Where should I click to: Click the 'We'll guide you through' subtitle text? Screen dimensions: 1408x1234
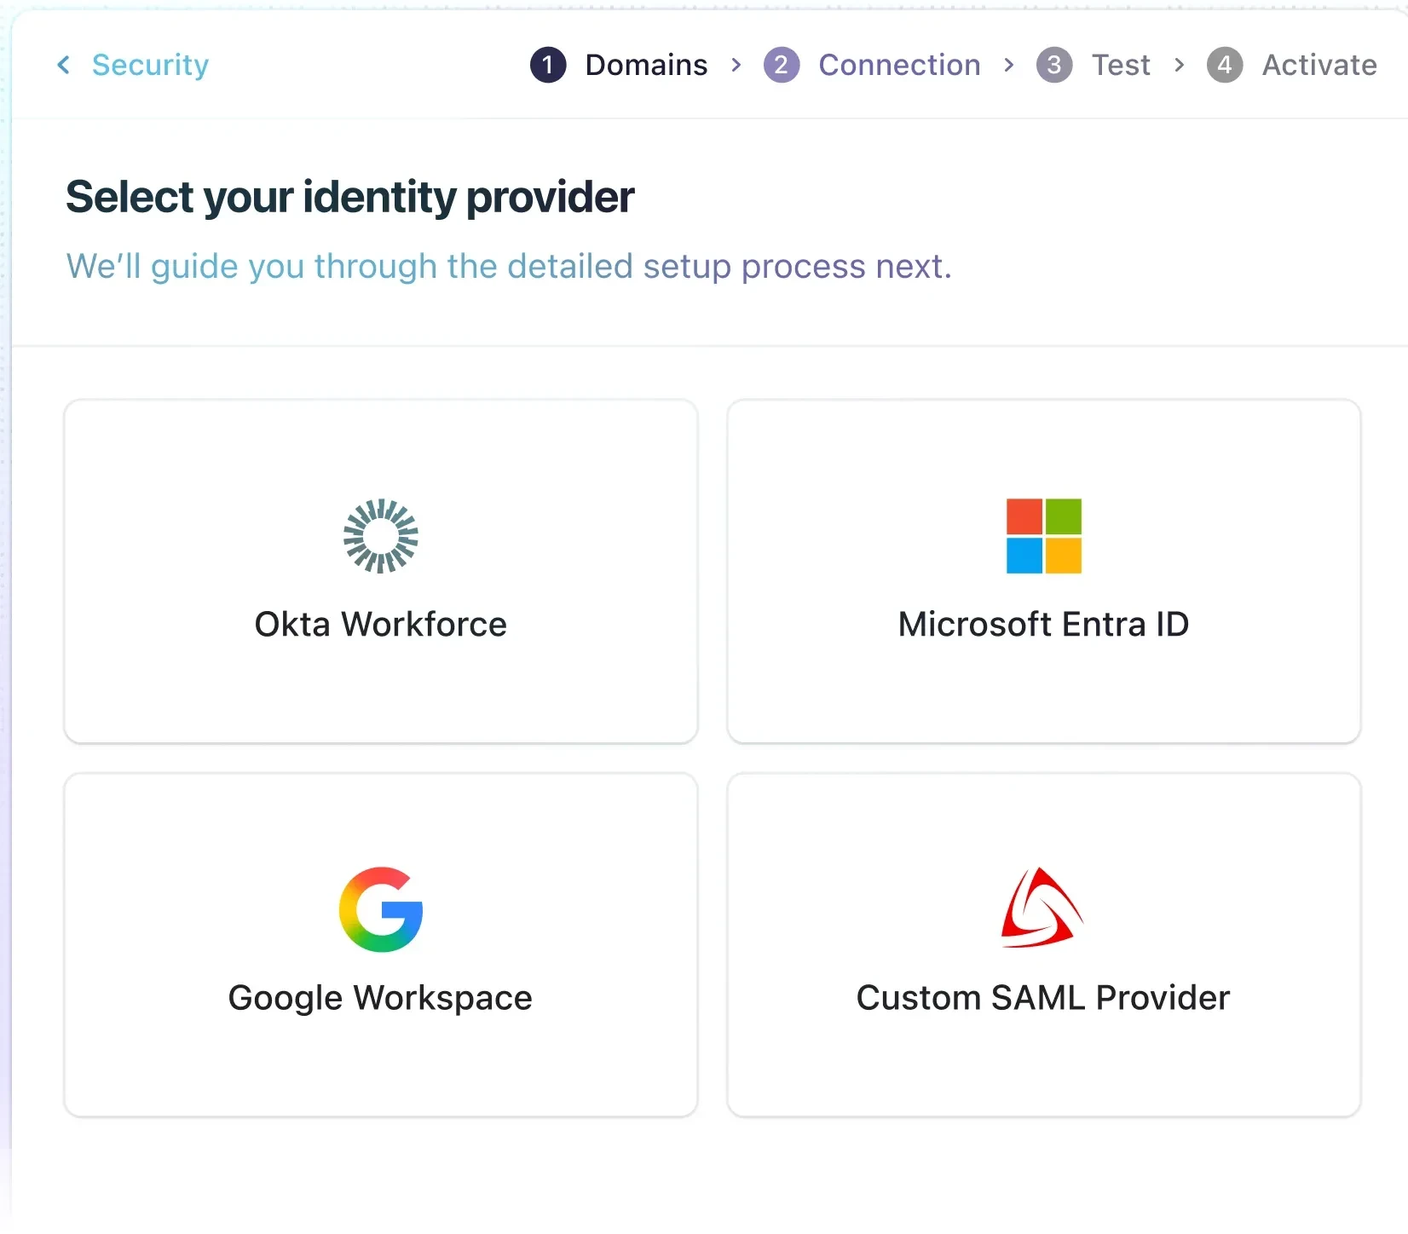pos(509,267)
